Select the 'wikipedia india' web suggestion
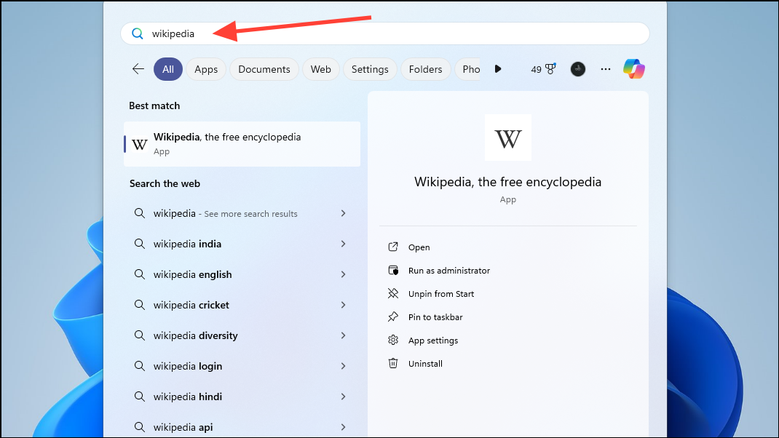This screenshot has height=438, width=779. coord(242,244)
